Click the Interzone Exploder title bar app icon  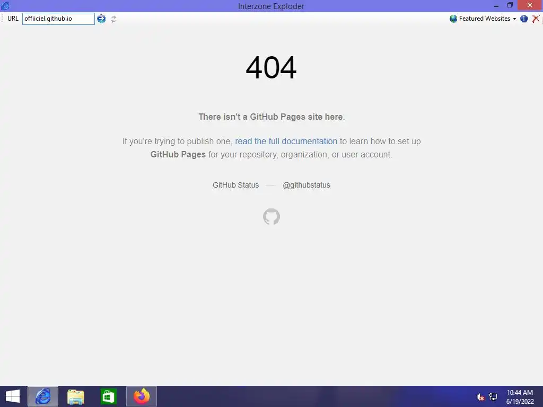point(5,6)
